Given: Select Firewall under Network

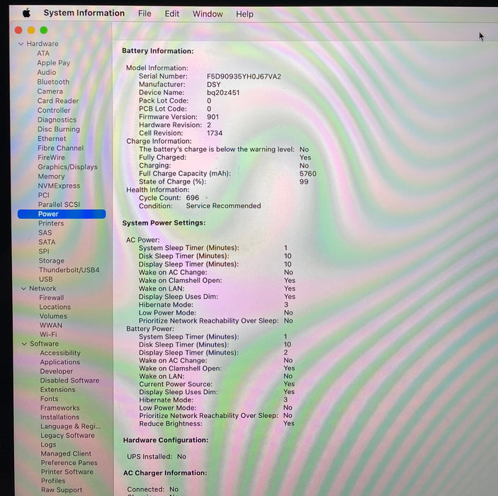Looking at the screenshot, I should click(52, 298).
